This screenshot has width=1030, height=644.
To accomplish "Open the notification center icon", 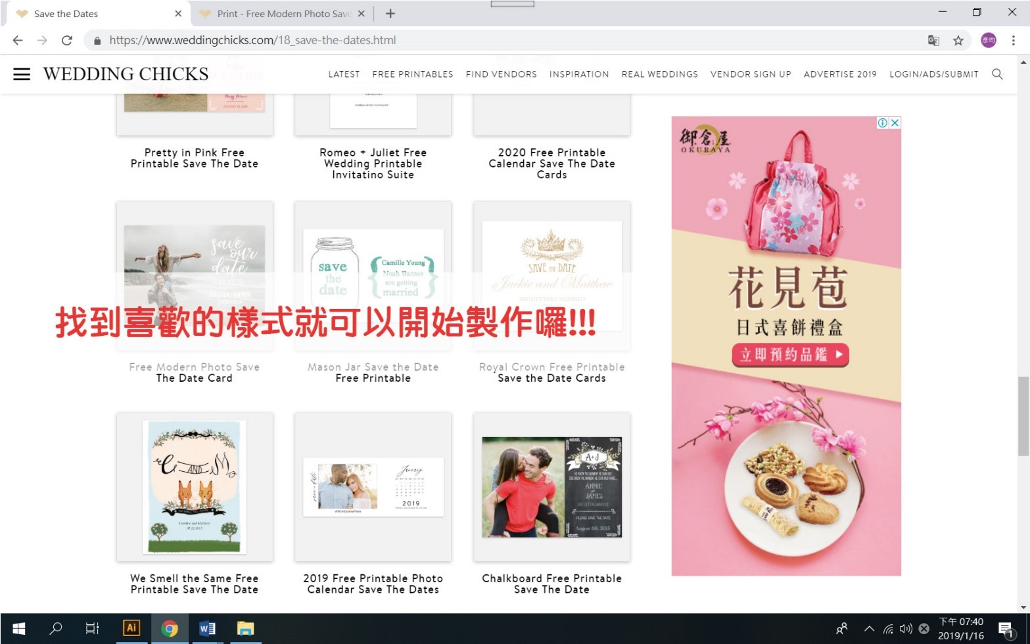I will (x=1006, y=629).
